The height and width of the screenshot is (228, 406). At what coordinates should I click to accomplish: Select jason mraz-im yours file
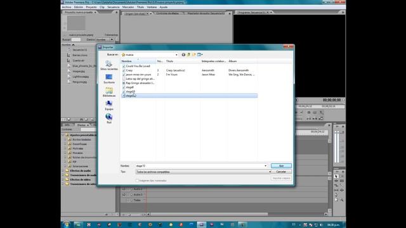pos(138,75)
